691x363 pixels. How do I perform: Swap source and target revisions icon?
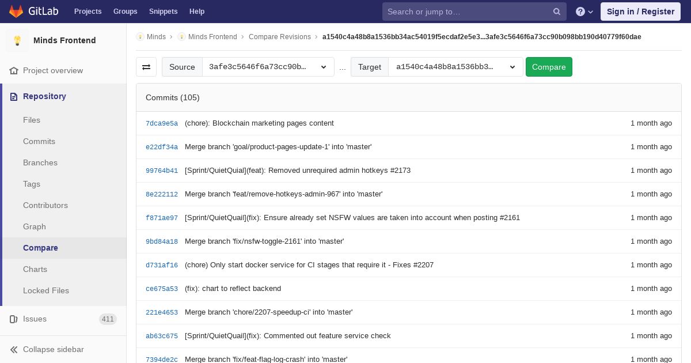[146, 67]
